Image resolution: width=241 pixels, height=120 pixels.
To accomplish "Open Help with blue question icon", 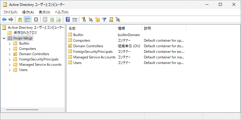I will pyautogui.click(x=68, y=20).
